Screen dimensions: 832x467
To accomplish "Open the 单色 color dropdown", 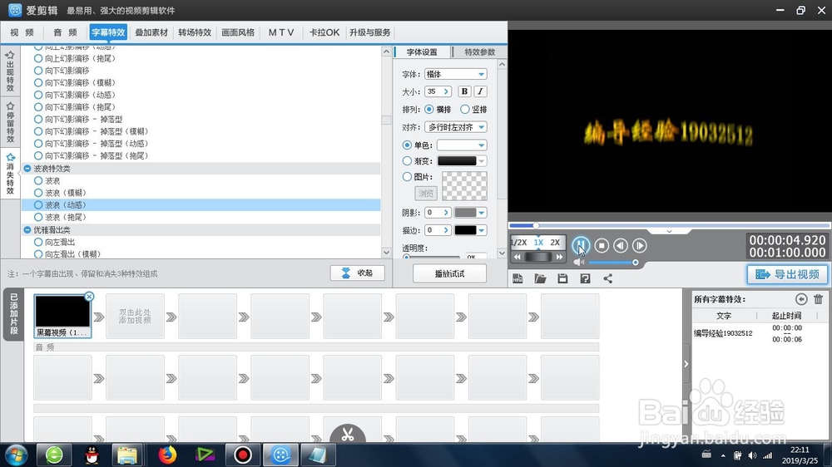I will pyautogui.click(x=462, y=145).
